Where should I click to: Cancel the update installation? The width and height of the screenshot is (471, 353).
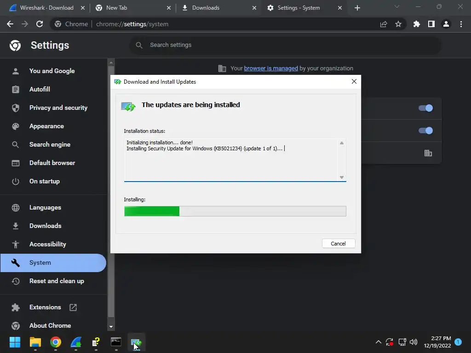tap(339, 244)
